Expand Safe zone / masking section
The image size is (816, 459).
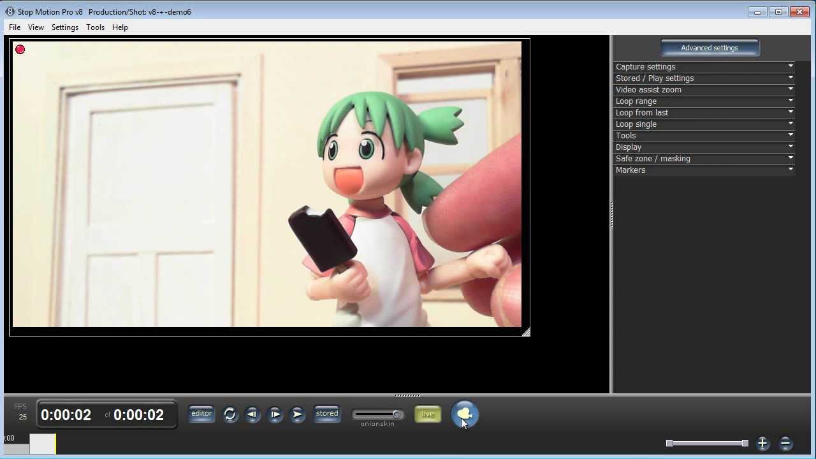704,158
